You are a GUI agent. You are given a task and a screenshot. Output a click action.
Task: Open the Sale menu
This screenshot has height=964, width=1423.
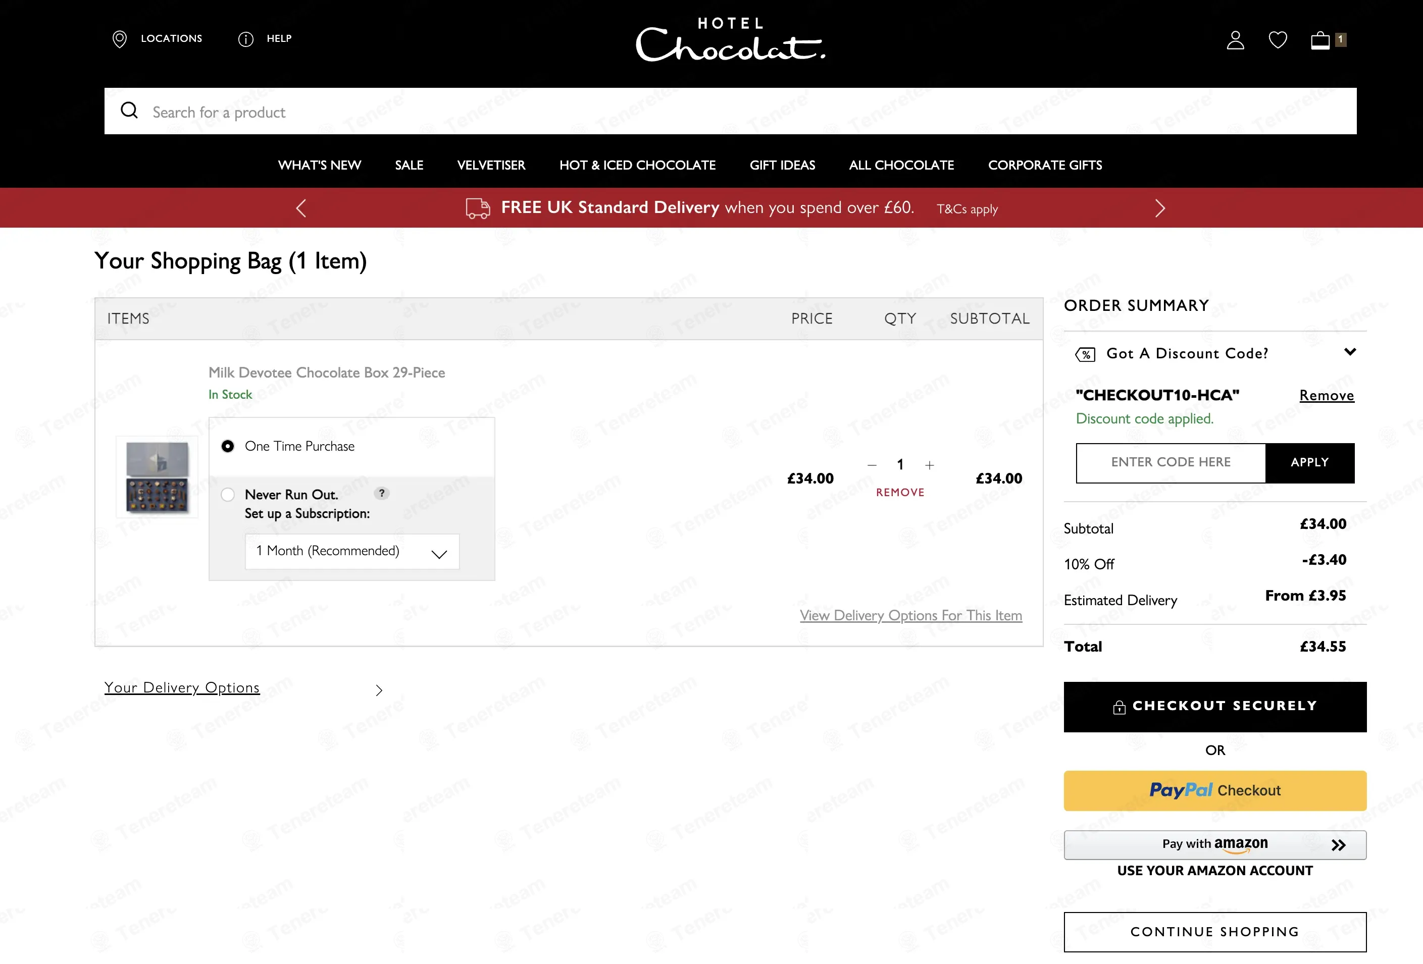pyautogui.click(x=409, y=165)
